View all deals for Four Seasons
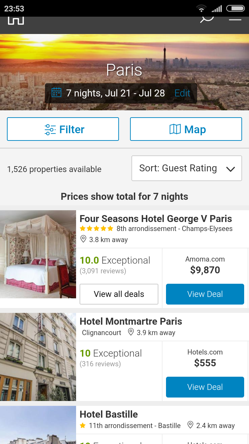This screenshot has width=249, height=444. pos(119,294)
